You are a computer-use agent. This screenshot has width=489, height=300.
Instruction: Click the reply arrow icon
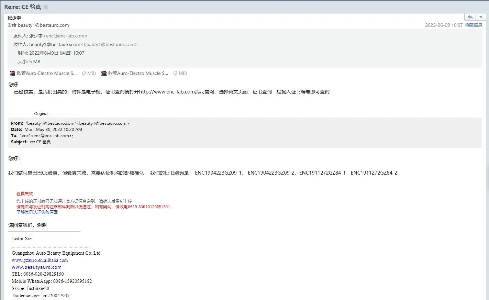(470, 17)
